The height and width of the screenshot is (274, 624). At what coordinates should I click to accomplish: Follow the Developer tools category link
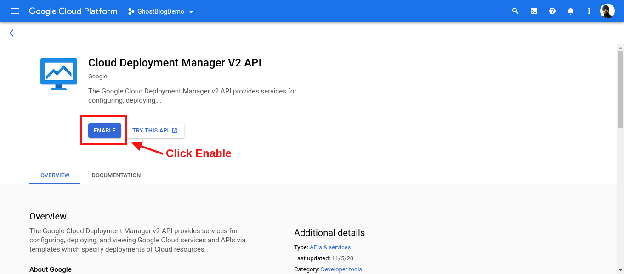click(x=341, y=269)
